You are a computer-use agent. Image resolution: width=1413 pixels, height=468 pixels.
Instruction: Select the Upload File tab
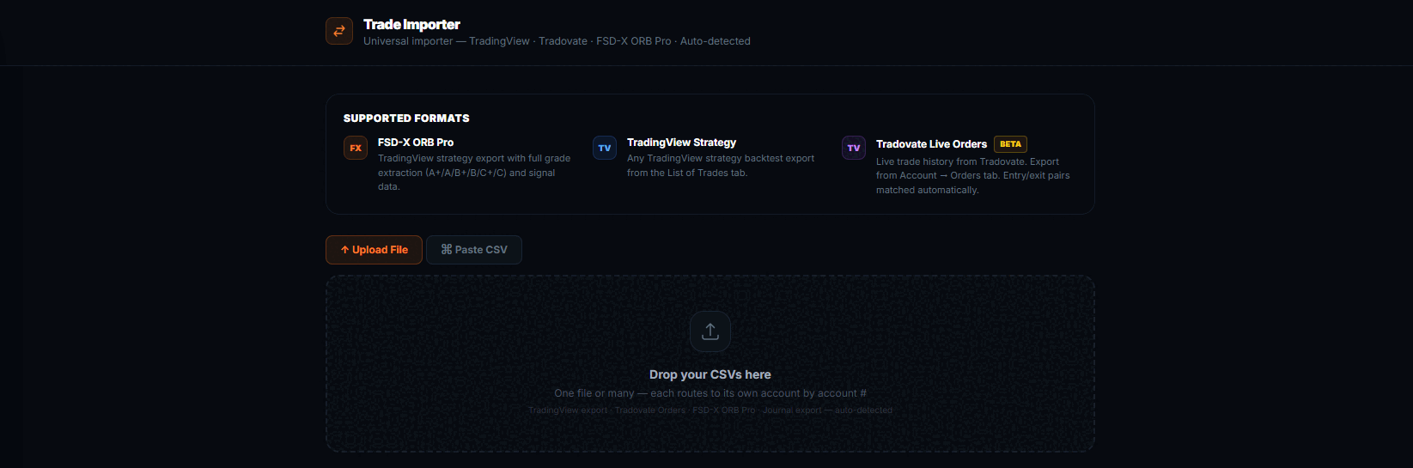(374, 250)
